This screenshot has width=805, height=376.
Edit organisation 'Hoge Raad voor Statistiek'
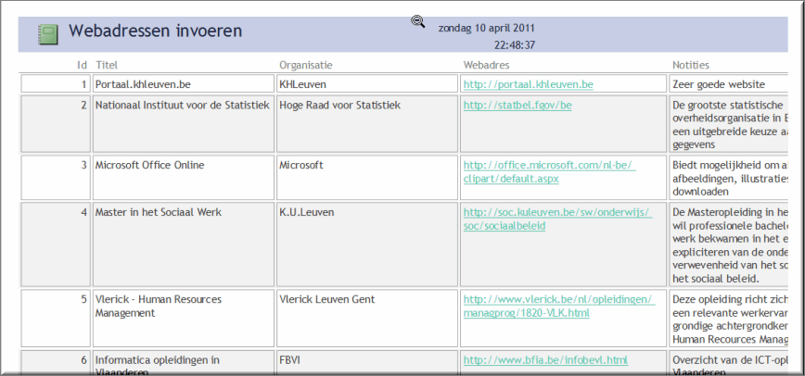tap(366, 123)
